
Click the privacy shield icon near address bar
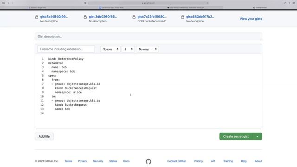point(85,3)
